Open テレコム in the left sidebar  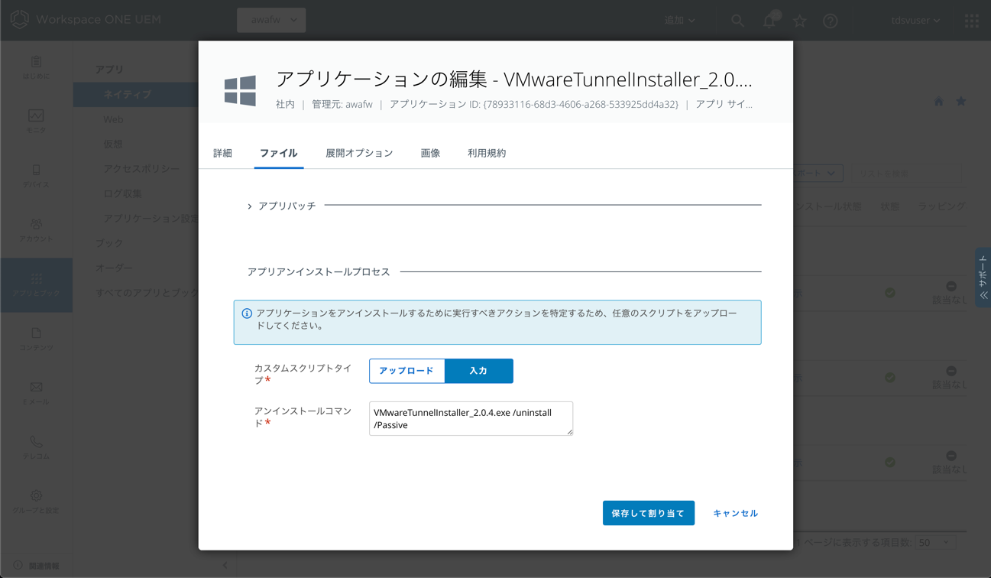tap(36, 447)
